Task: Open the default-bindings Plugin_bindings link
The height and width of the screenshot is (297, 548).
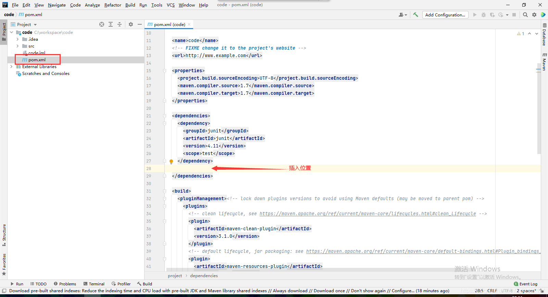Action: click(x=423, y=251)
